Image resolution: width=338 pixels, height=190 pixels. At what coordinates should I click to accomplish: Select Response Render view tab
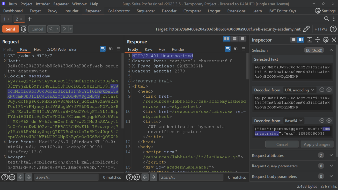point(178,49)
